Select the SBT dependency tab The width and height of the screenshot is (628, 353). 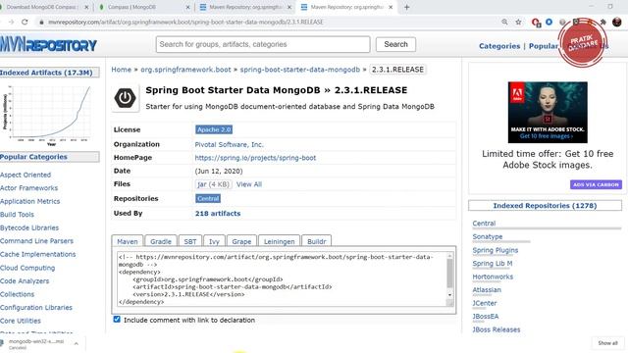click(x=190, y=241)
